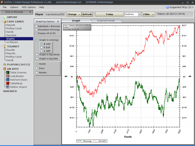The height and width of the screenshot is (146, 195).
Task: Expand the Filter dropdown arrow
Action: (152, 14)
